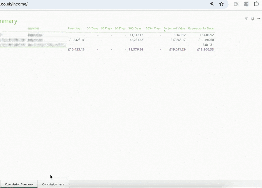Open the filter icon on the visual

point(246,19)
